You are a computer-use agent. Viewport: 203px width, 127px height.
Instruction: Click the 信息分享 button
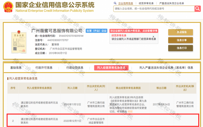[180, 40]
